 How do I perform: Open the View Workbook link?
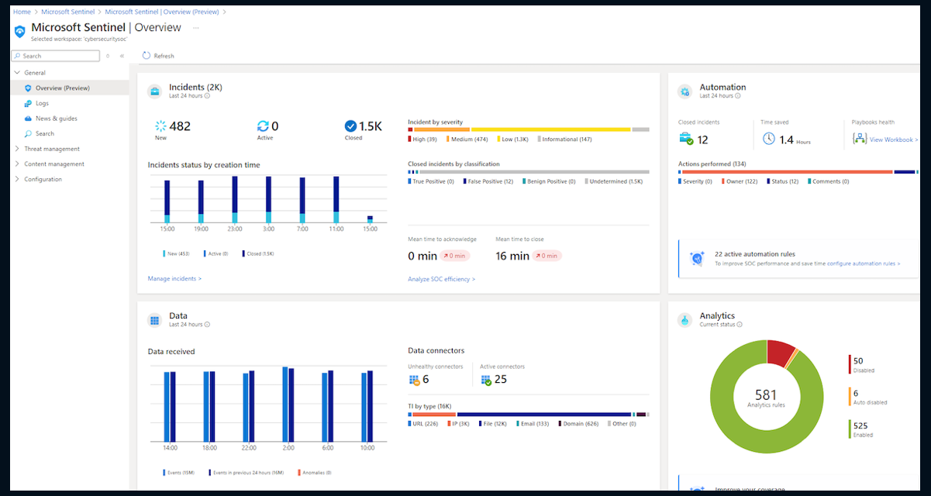[x=894, y=139]
